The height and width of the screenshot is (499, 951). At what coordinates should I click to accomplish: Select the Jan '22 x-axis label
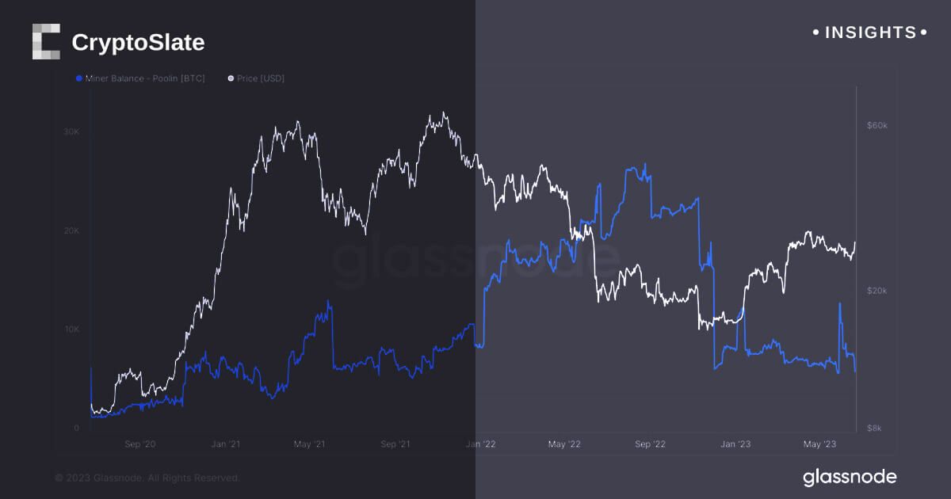click(x=480, y=444)
